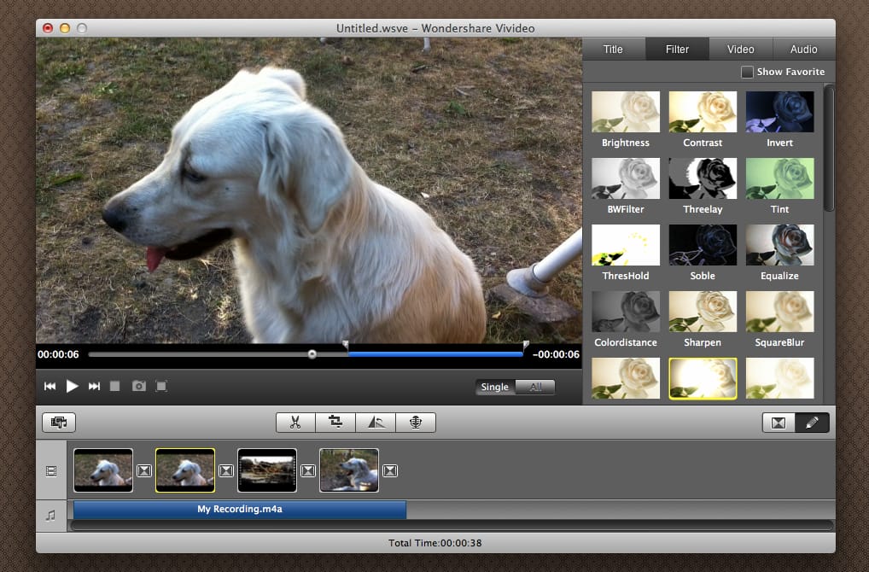Select the My Recording.m4a audio clip
Viewport: 869px width, 572px height.
tap(240, 510)
